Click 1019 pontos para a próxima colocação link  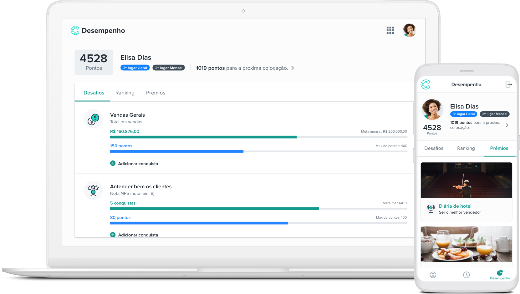click(242, 68)
